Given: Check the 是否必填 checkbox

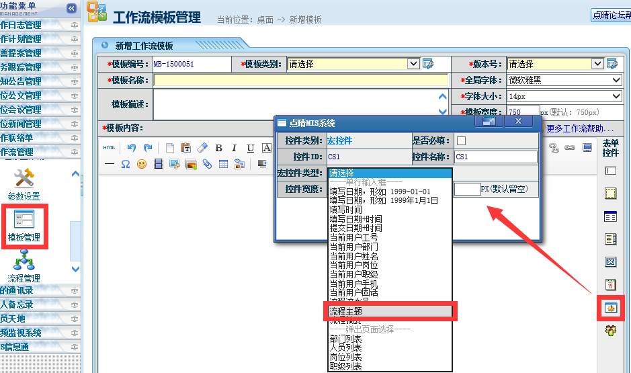Looking at the screenshot, I should (461, 140).
